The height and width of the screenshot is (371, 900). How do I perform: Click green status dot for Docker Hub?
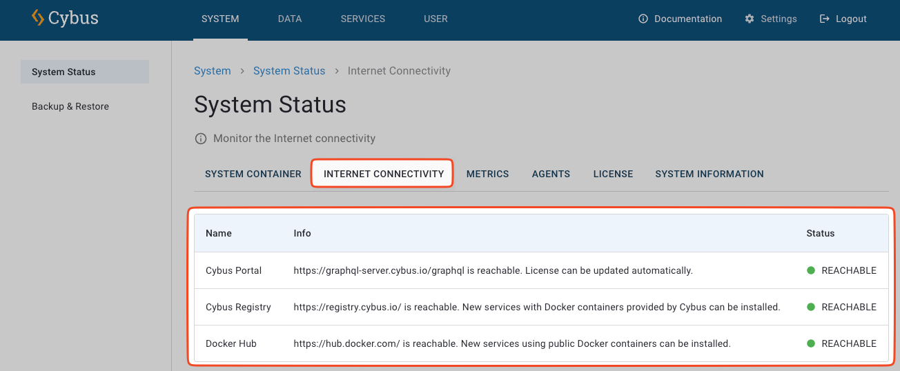(811, 343)
